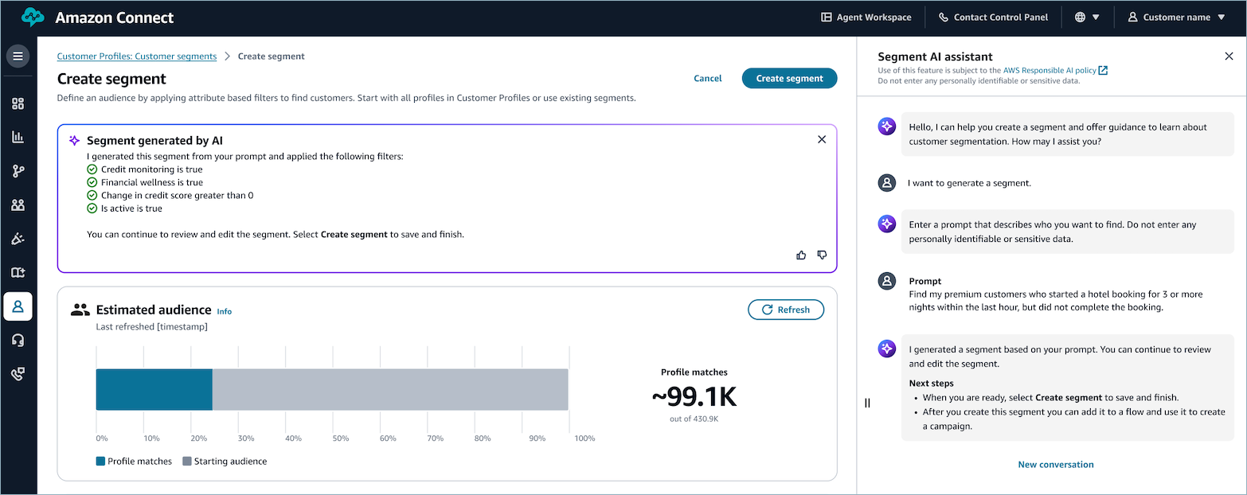Open the Contact Control Panel
This screenshot has width=1247, height=495.
click(993, 17)
